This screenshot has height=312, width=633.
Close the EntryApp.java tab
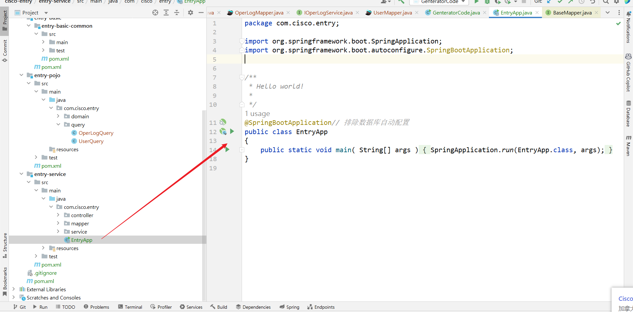[x=537, y=13]
